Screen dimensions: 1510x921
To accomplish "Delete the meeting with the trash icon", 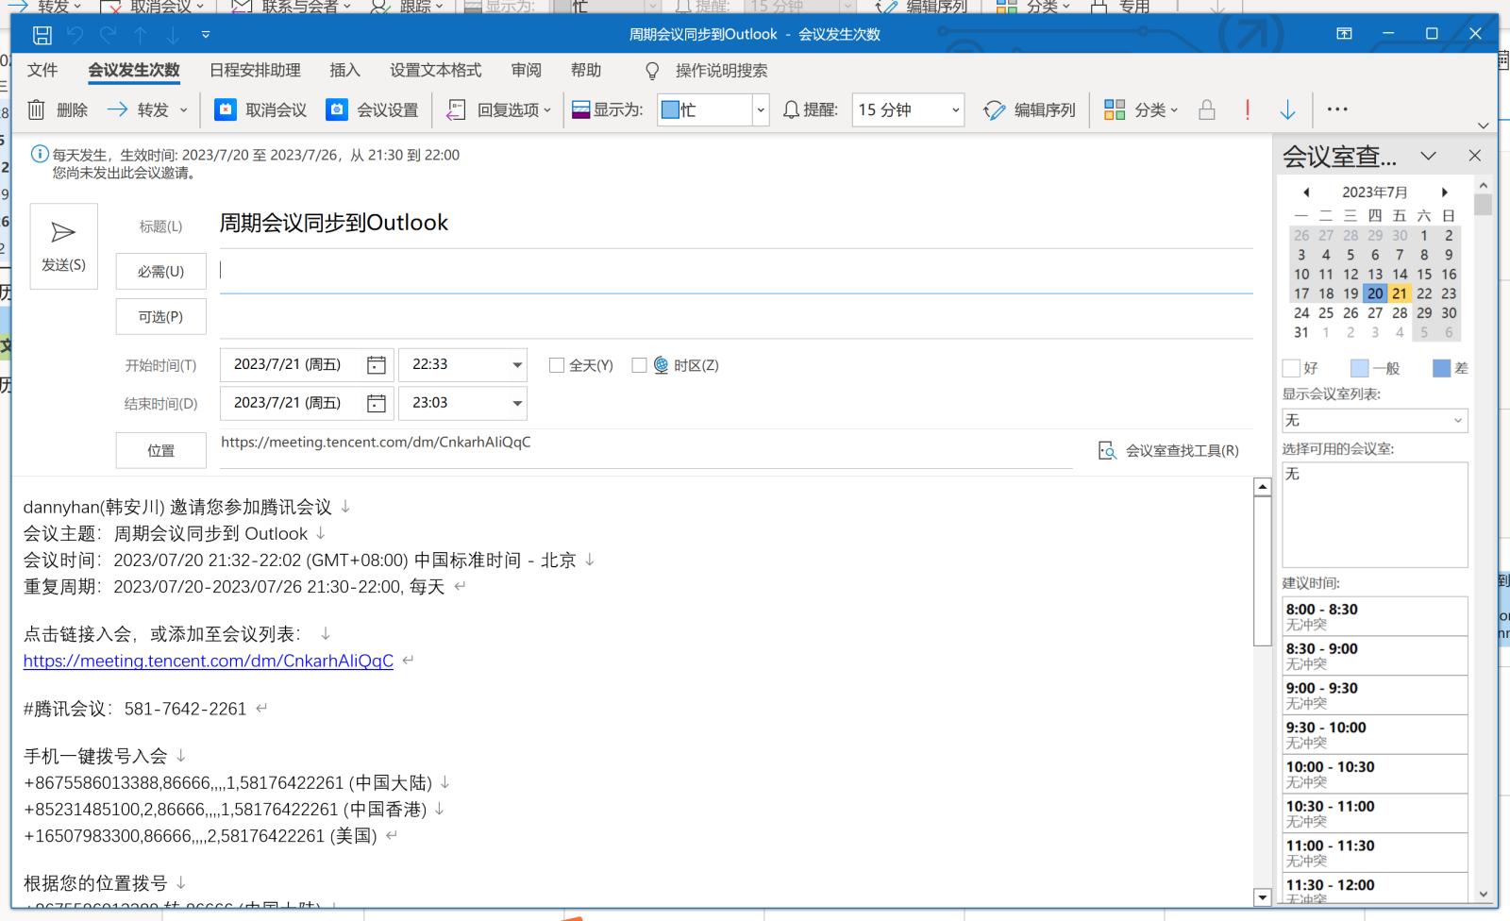I will coord(36,109).
